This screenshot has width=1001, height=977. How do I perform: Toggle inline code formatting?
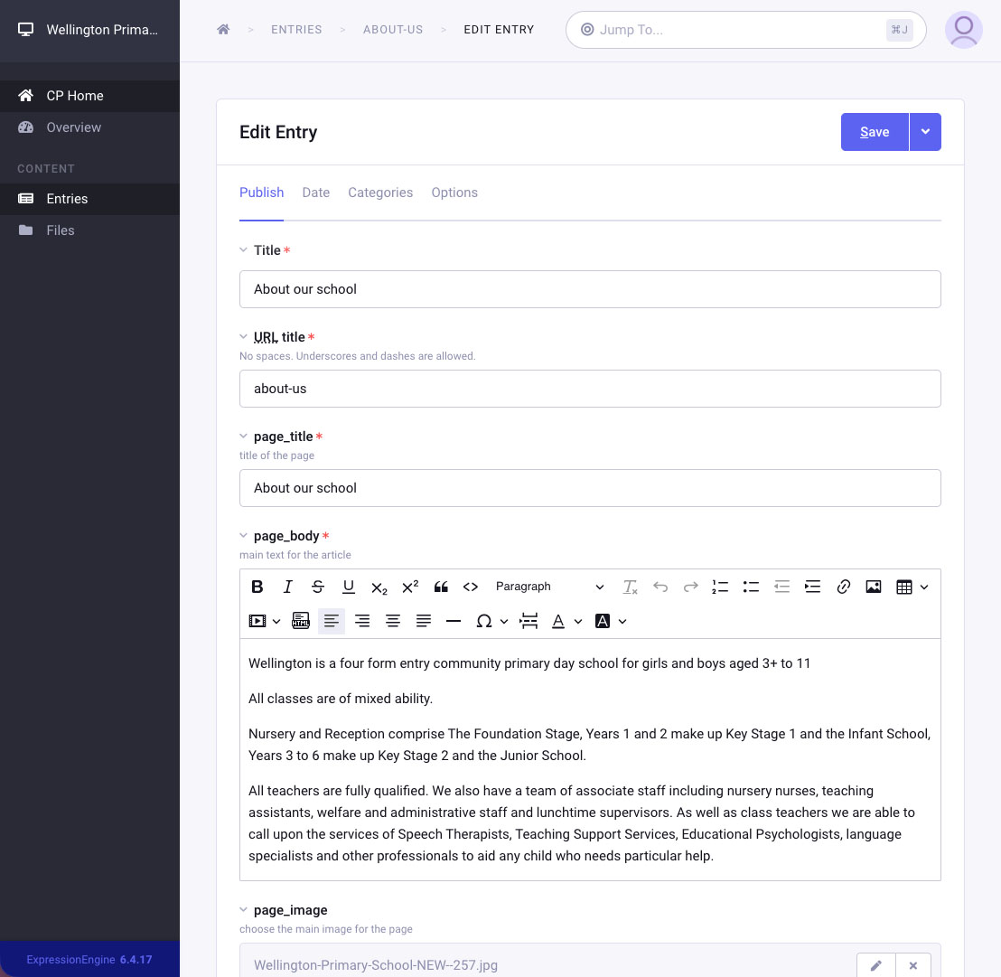[471, 587]
